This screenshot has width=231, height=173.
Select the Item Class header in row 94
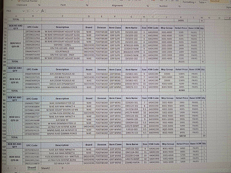click(x=115, y=98)
